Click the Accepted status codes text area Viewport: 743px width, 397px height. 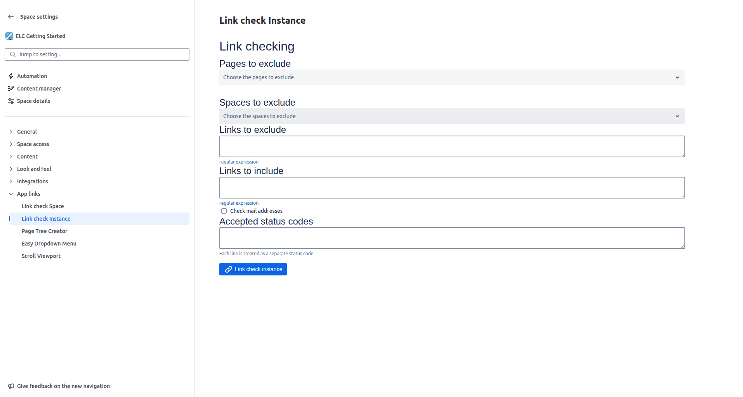(x=452, y=238)
